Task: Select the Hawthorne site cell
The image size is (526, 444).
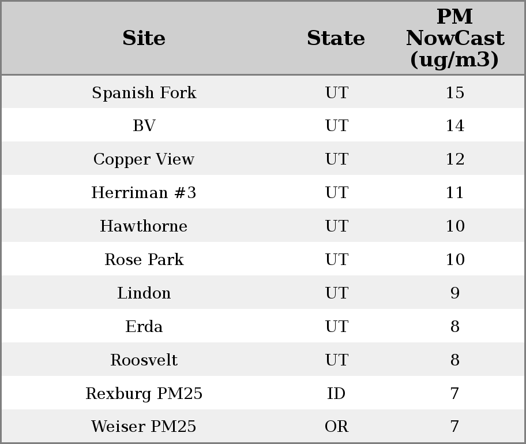Action: click(x=144, y=226)
